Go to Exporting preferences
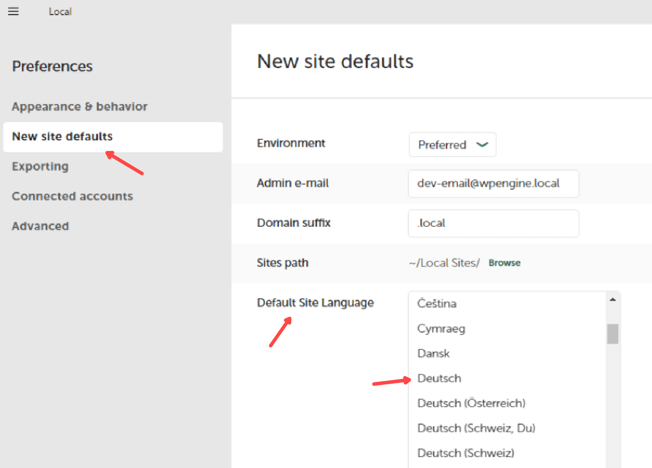Image resolution: width=652 pixels, height=468 pixels. [40, 166]
